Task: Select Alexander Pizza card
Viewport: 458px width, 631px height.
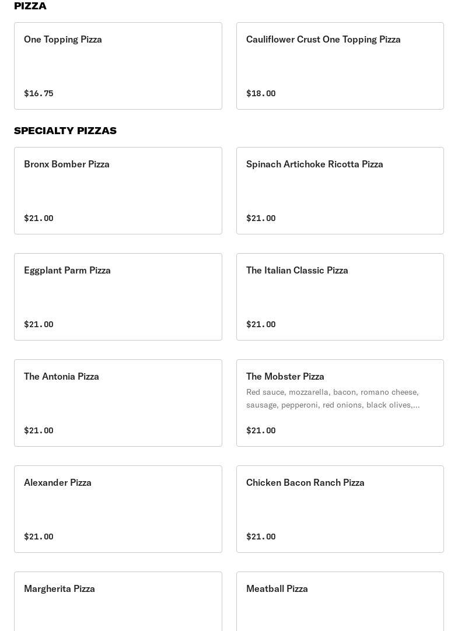Action: [118, 509]
